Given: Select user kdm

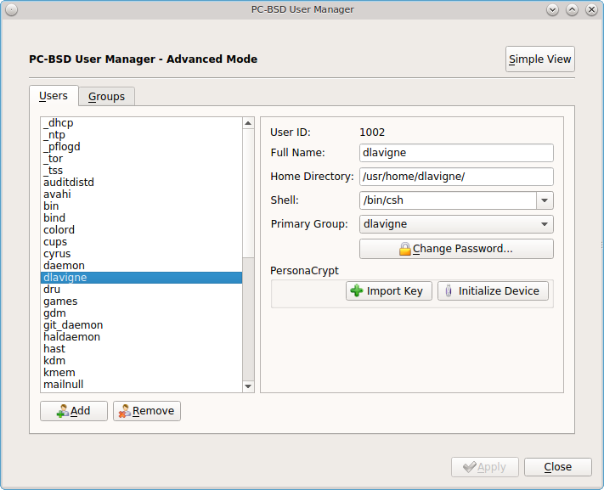Looking at the screenshot, I should click(x=141, y=361).
